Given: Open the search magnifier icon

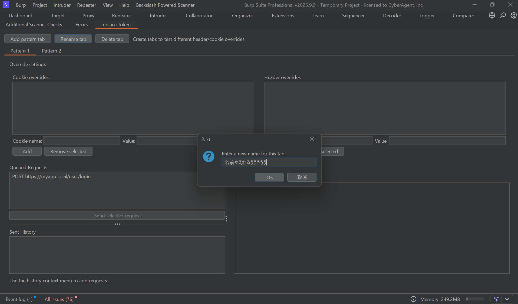Looking at the screenshot, I should click(x=503, y=16).
